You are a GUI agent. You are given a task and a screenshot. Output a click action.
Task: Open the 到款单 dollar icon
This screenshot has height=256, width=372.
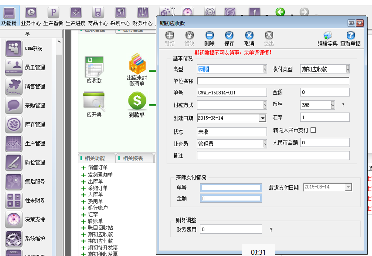coord(137,104)
